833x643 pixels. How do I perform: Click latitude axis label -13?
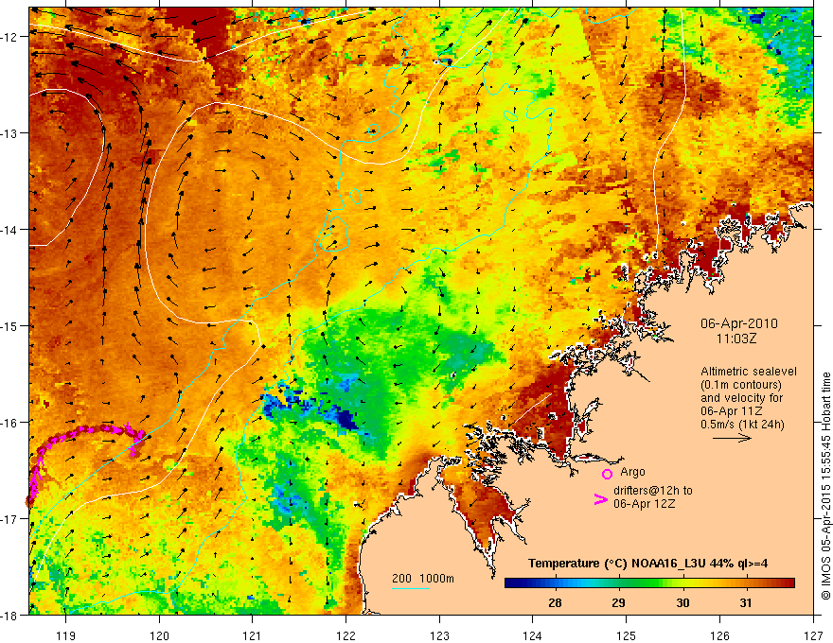pyautogui.click(x=9, y=133)
